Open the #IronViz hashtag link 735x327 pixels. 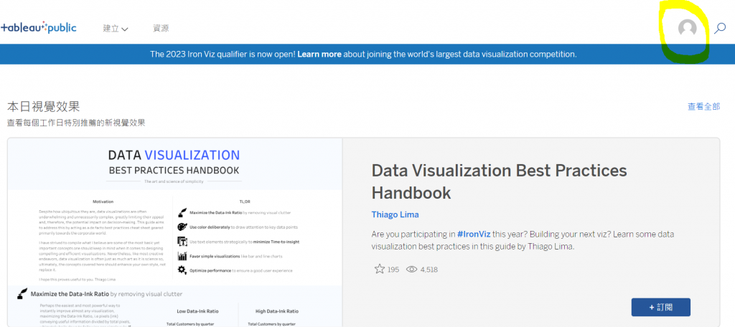pos(474,234)
